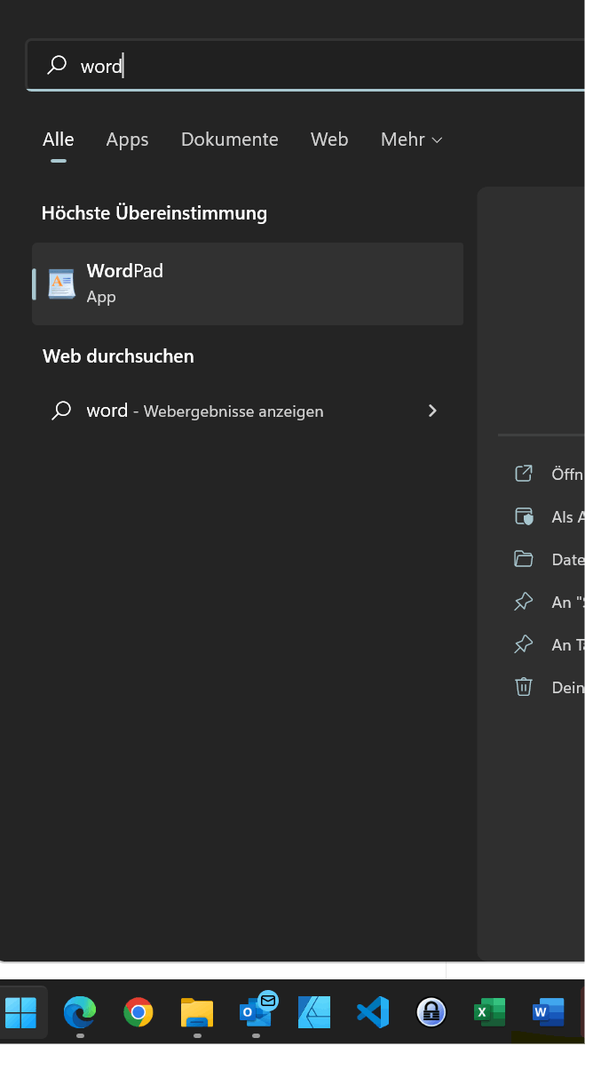This screenshot has height=1070, width=601.
Task: Open Word from taskbar
Action: [549, 1012]
